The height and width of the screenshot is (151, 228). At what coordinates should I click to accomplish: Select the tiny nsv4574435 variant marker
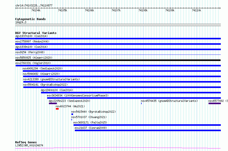(141, 103)
